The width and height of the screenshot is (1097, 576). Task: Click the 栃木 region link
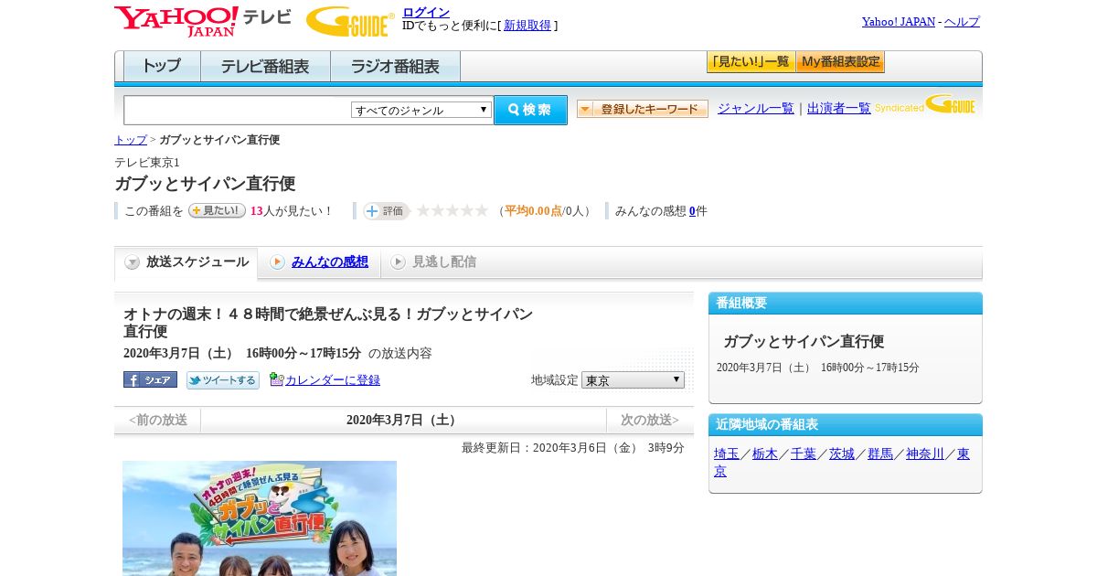765,453
